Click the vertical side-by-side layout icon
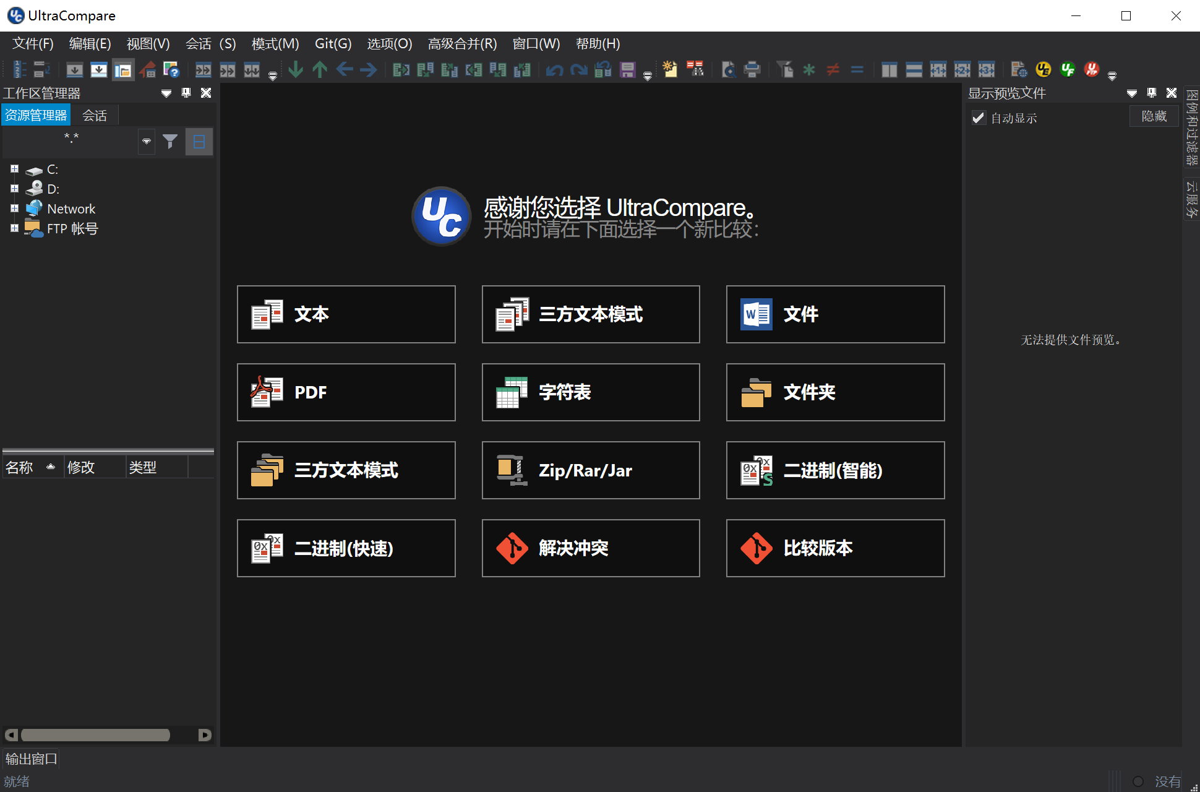The height and width of the screenshot is (792, 1200). [889, 69]
